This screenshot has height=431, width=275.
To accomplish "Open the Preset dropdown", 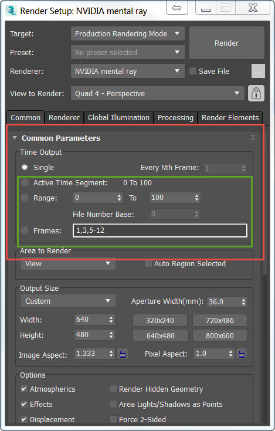I will [x=128, y=52].
